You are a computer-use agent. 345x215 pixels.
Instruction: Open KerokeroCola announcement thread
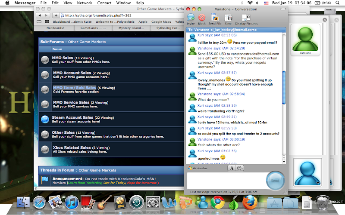tap(120, 179)
